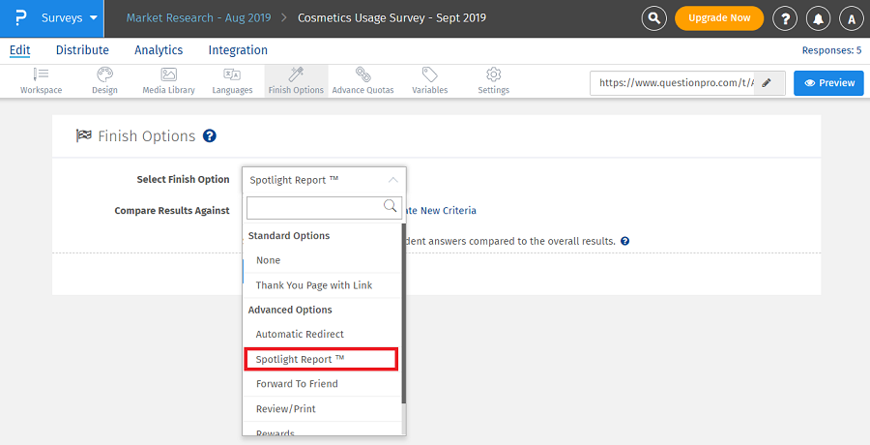Open the Design palette tool
The image size is (870, 445).
[104, 81]
